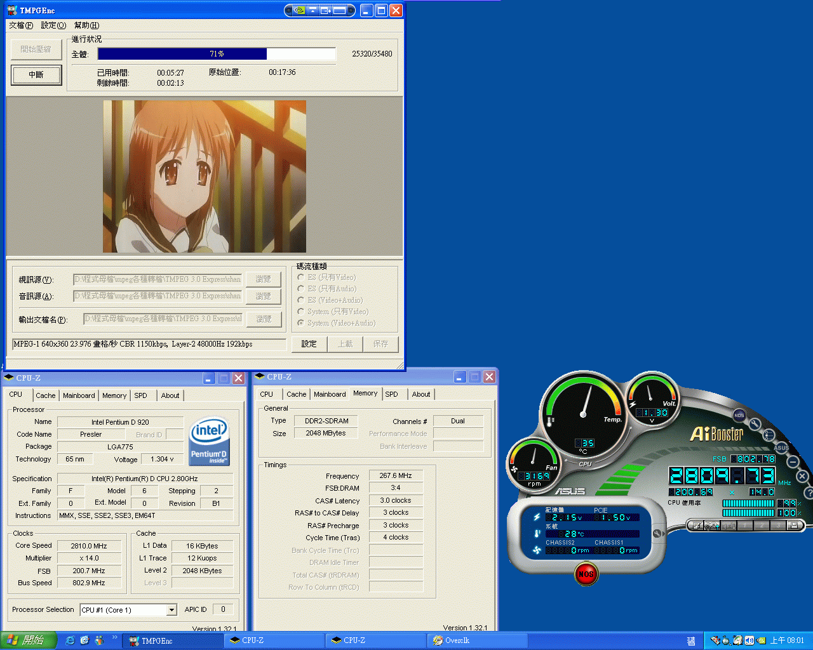
Task: Click the edit profile icon in AI Booster bottom bar
Action: point(697,526)
